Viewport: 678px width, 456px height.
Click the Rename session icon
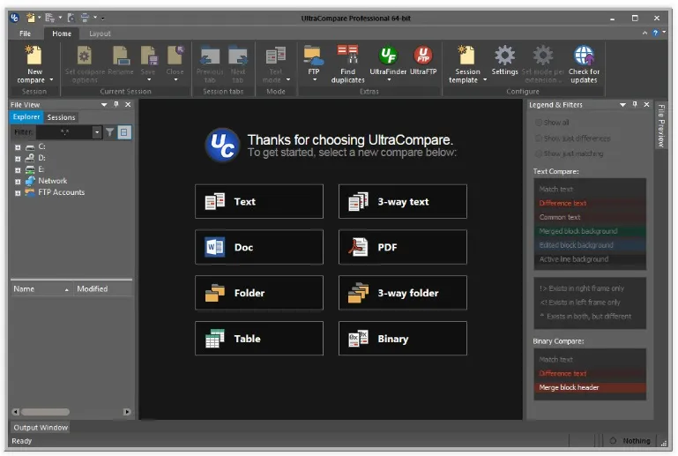point(121,56)
